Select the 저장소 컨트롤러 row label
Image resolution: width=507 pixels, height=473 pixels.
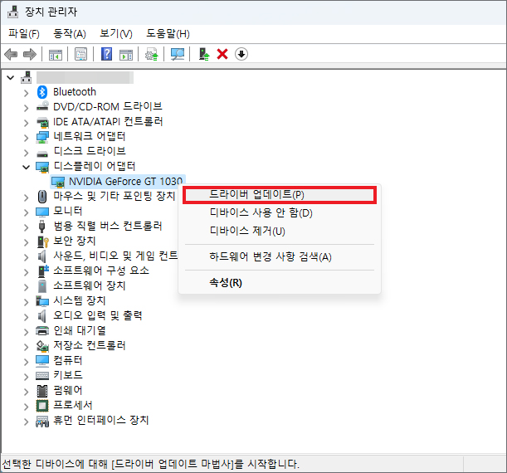[90, 345]
